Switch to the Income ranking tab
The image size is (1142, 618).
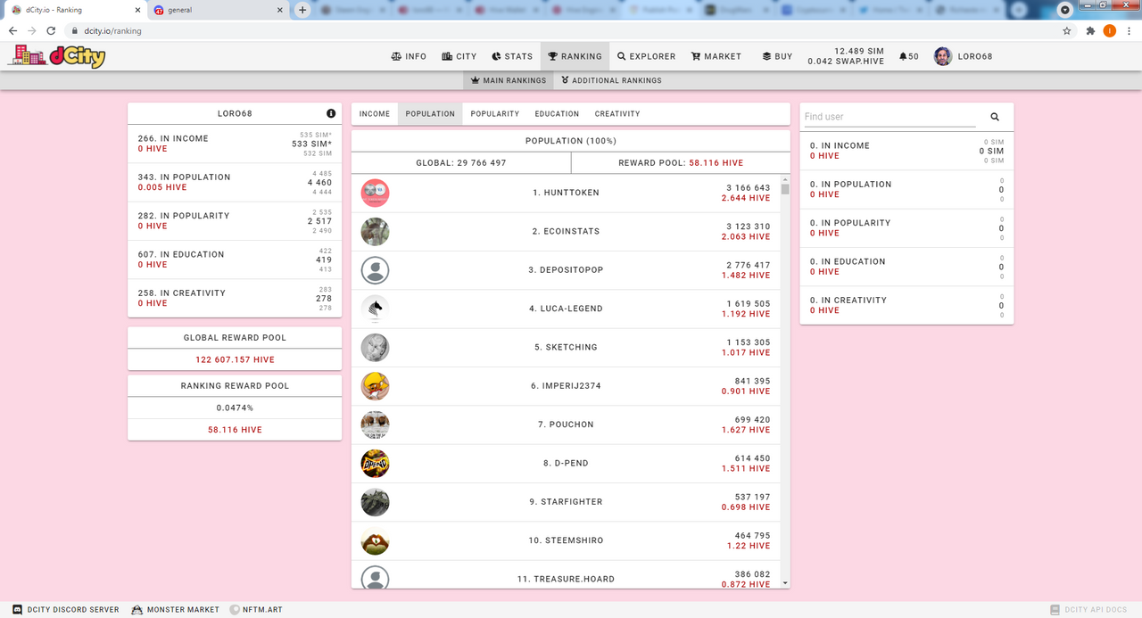pyautogui.click(x=375, y=114)
